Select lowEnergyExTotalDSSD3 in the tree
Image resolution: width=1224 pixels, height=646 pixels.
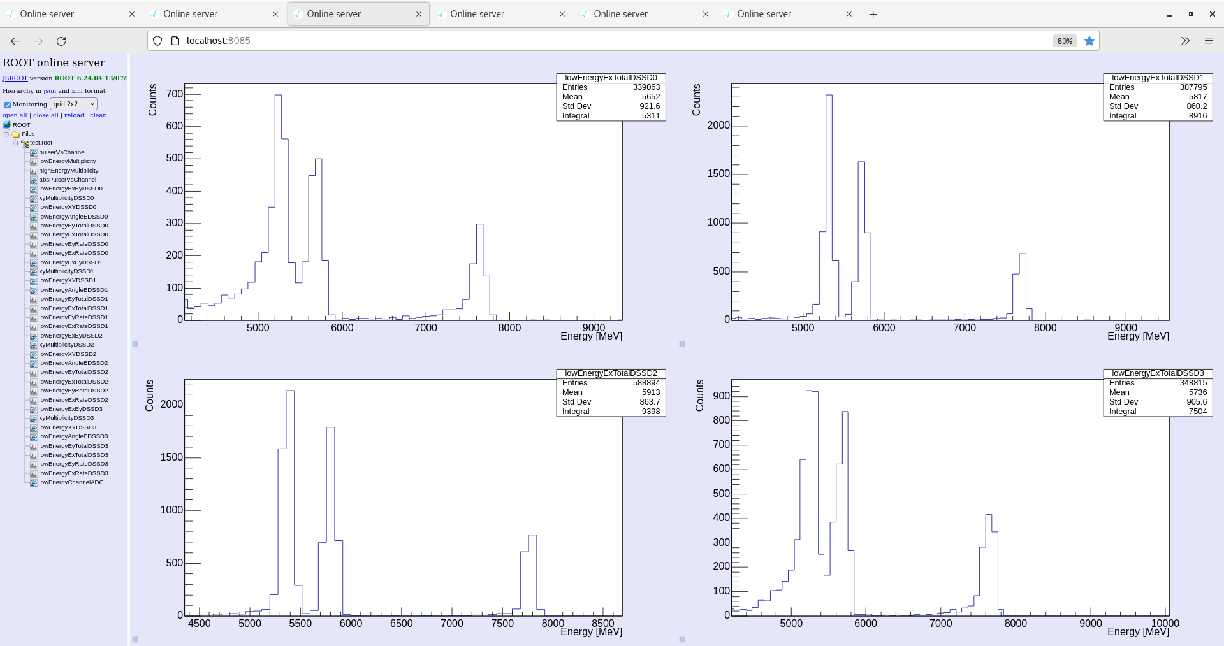click(73, 455)
